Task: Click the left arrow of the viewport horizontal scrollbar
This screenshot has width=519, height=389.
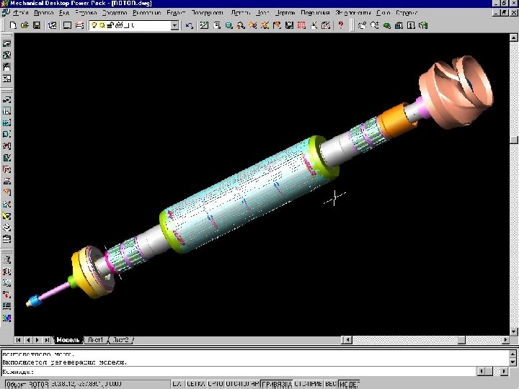Action: tap(347, 340)
